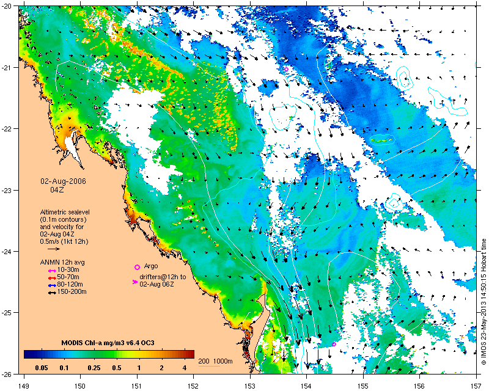Screen dimensions: 489x391
Task: Click the longitude axis label '155'
Action: 363,386
